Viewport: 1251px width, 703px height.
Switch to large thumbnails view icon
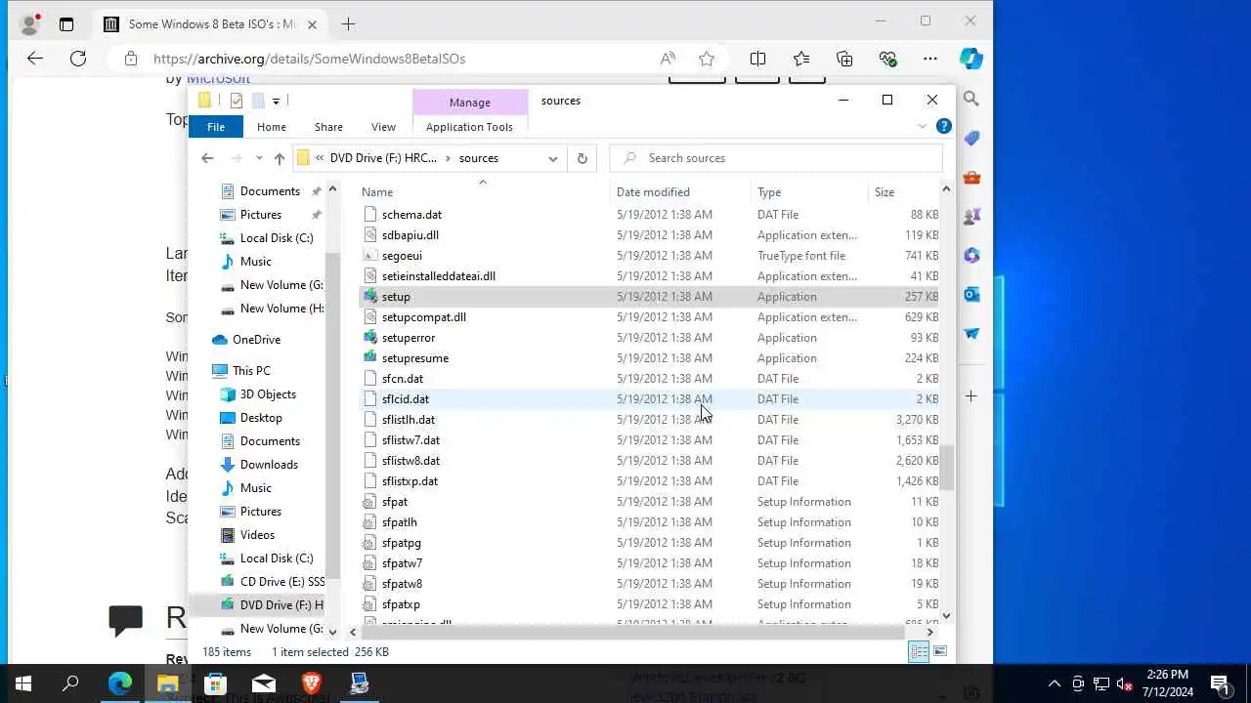pyautogui.click(x=940, y=652)
